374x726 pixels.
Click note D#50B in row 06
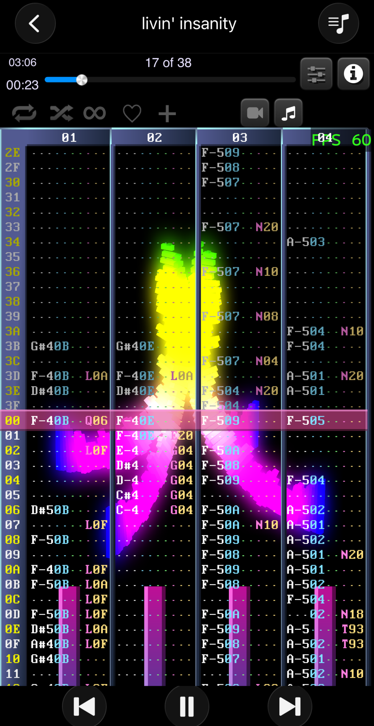50,510
